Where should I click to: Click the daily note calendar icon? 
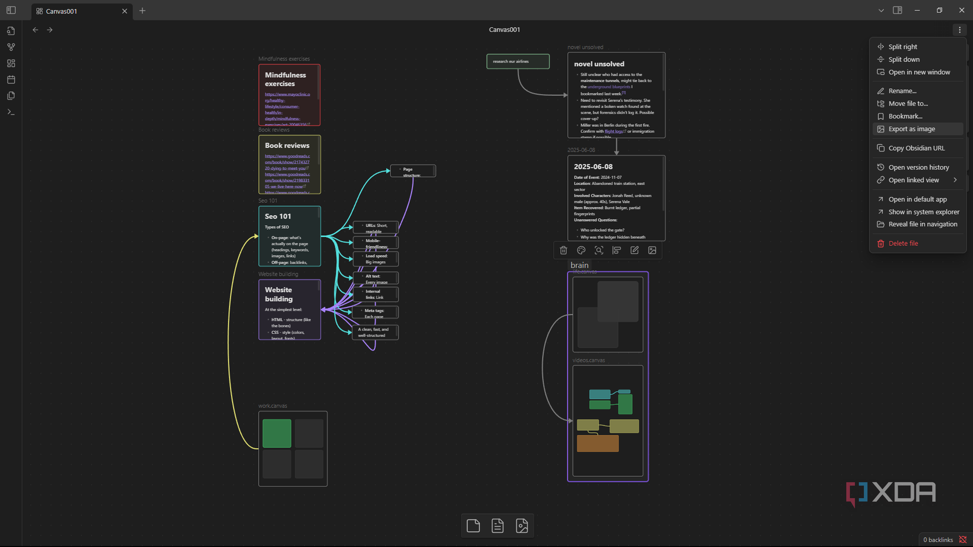tap(11, 79)
